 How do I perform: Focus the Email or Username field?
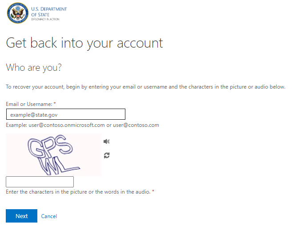pos(66,114)
